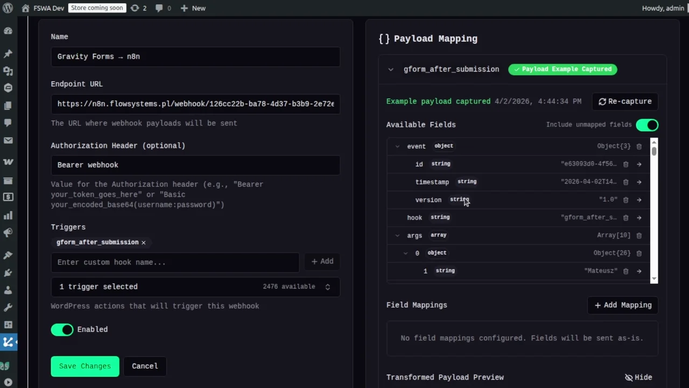Open the Users person icon

click(8, 290)
